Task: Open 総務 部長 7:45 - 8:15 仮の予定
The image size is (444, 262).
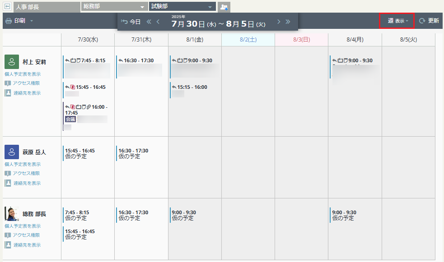Action: click(x=77, y=215)
